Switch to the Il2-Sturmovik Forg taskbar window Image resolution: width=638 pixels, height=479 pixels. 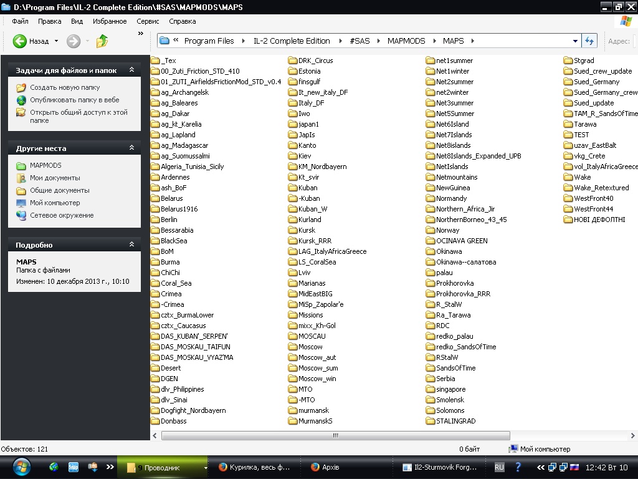[x=440, y=467]
